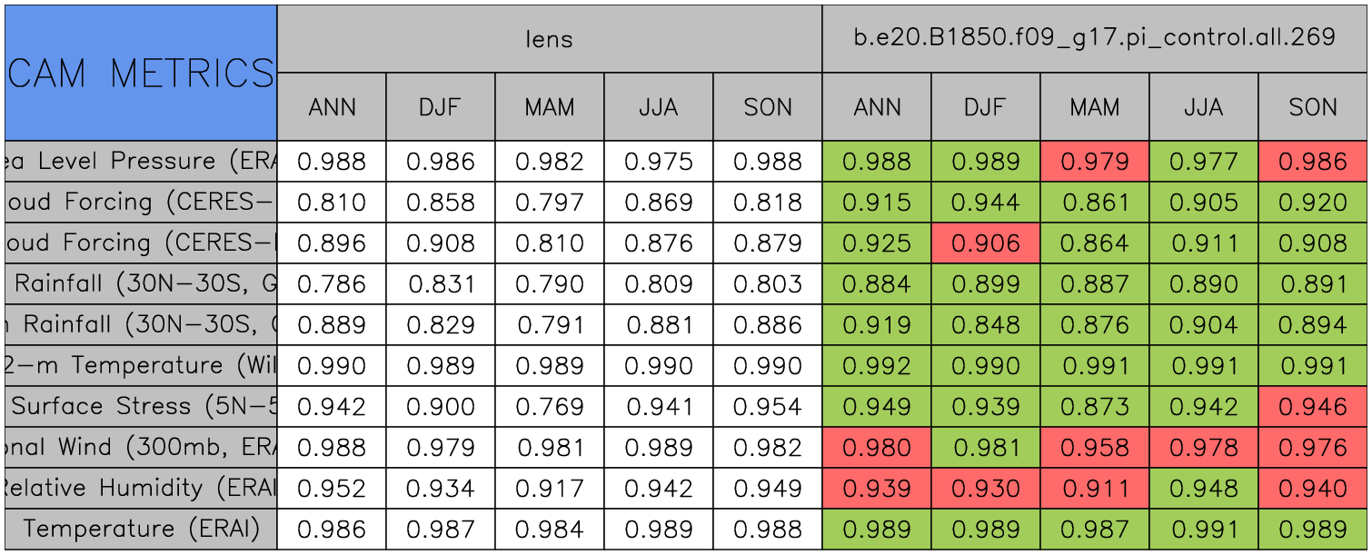Click the red 0.979 Sea Level Pressure cell
The image size is (1372, 555).
(1094, 162)
